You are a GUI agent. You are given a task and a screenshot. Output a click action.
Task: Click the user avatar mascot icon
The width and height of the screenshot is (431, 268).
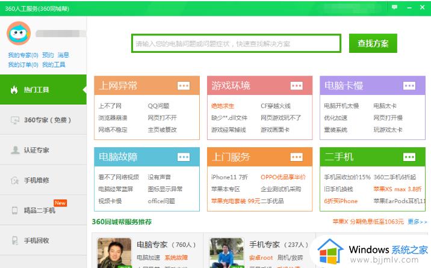[x=19, y=33]
